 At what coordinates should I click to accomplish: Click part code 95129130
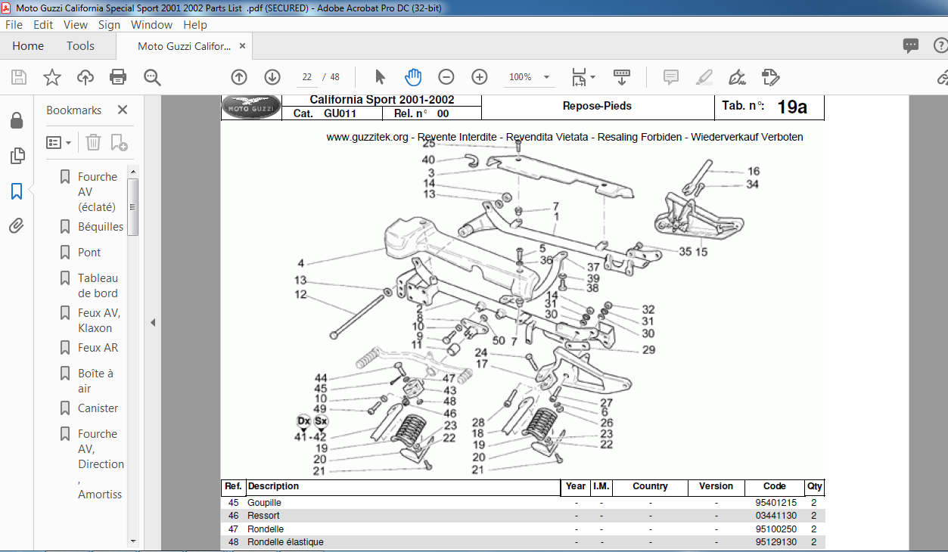pyautogui.click(x=775, y=542)
